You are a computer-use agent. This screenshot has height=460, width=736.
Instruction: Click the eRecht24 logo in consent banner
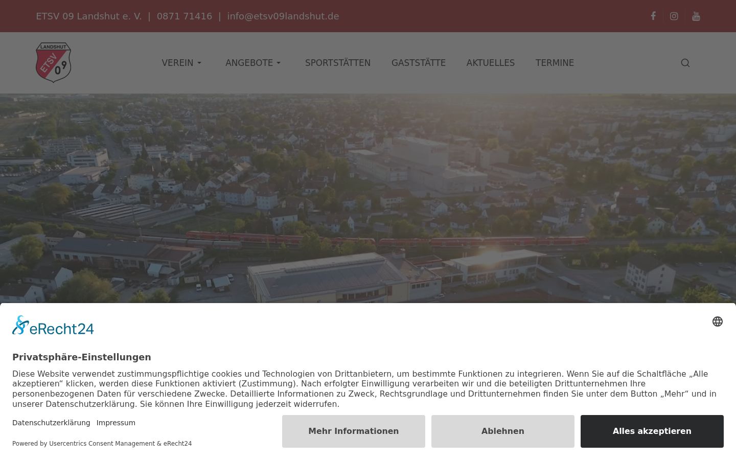53,326
